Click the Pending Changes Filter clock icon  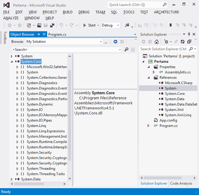click(166, 42)
